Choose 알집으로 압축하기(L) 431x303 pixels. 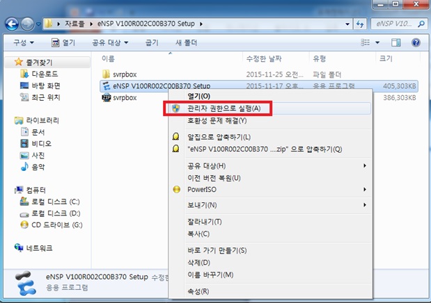click(270, 137)
